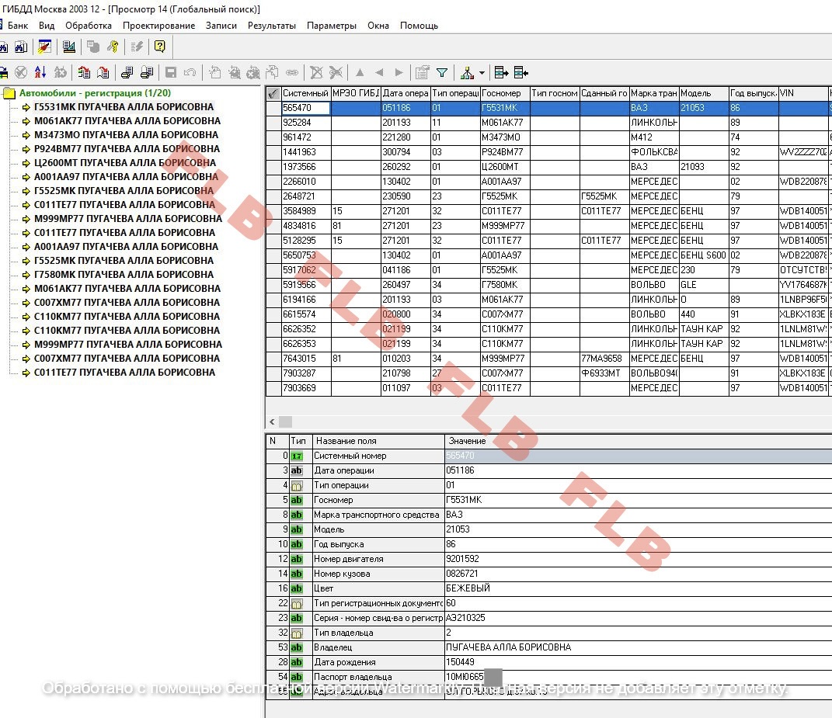Click the "Модель" column header
The height and width of the screenshot is (718, 832).
pos(703,93)
